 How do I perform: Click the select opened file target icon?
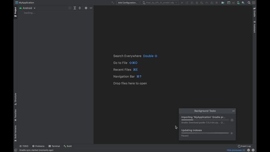coord(70,8)
